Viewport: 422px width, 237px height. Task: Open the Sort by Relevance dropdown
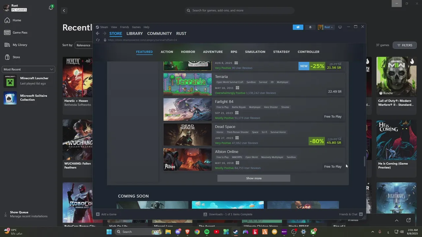click(84, 45)
